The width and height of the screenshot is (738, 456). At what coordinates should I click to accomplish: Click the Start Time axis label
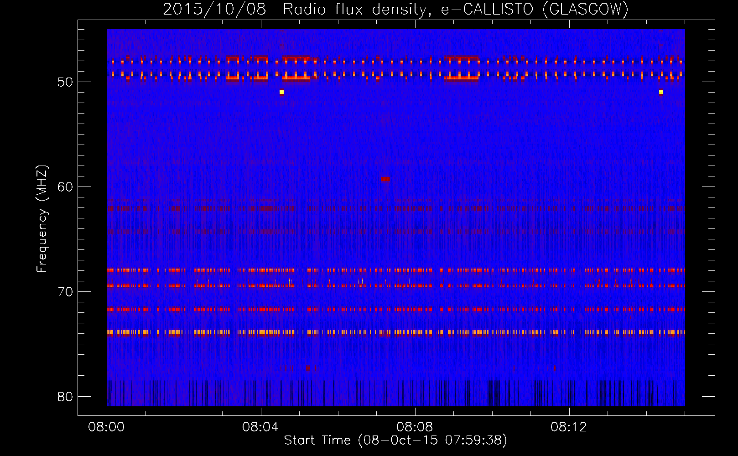[395, 440]
